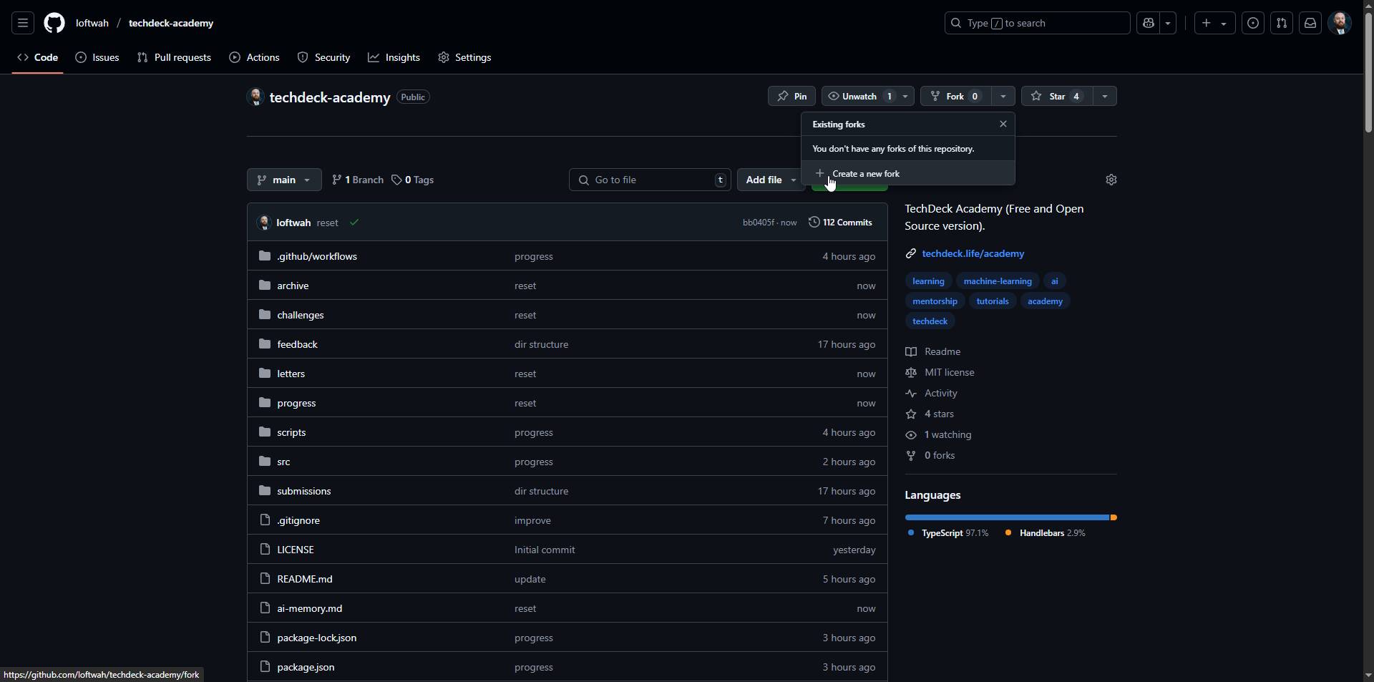This screenshot has height=682, width=1374.
Task: View the 0 Tags link
Action: click(x=413, y=180)
